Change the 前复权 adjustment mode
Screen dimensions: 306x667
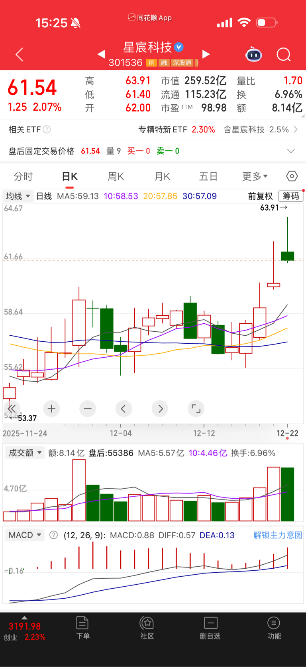point(260,196)
